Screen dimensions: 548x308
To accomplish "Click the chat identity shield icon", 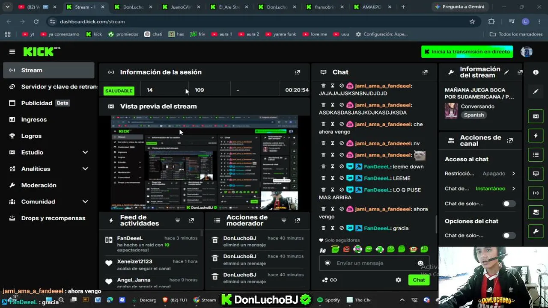I will [x=328, y=263].
